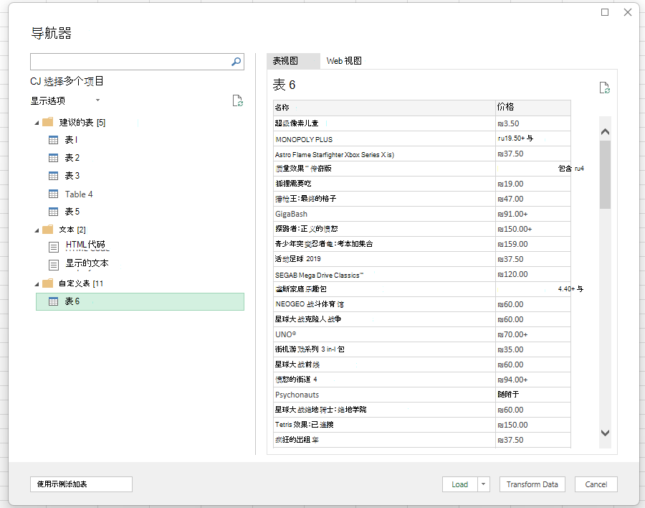Open the 显示选项 dropdown
645x508 pixels.
tap(97, 100)
